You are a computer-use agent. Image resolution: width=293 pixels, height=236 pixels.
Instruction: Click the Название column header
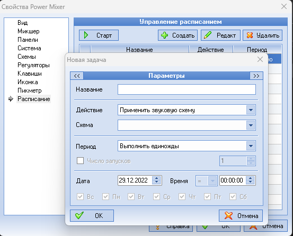pyautogui.click(x=139, y=49)
